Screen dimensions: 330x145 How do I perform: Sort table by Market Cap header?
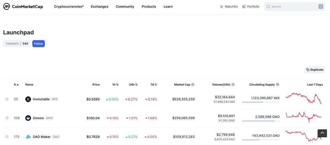click(x=182, y=84)
